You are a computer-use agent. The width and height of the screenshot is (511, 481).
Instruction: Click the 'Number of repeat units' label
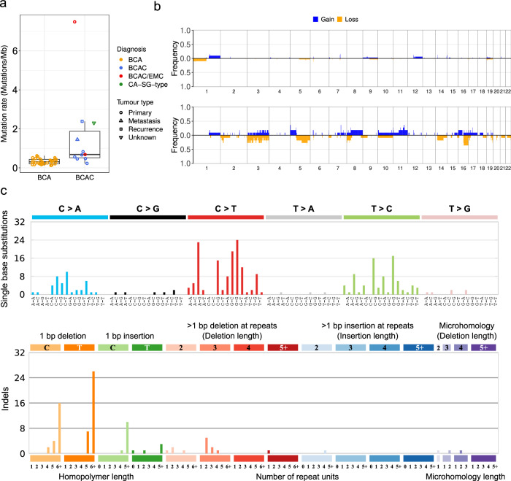pyautogui.click(x=297, y=477)
